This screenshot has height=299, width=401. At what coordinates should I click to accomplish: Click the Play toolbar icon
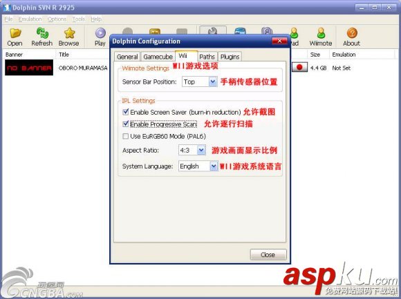click(x=100, y=33)
